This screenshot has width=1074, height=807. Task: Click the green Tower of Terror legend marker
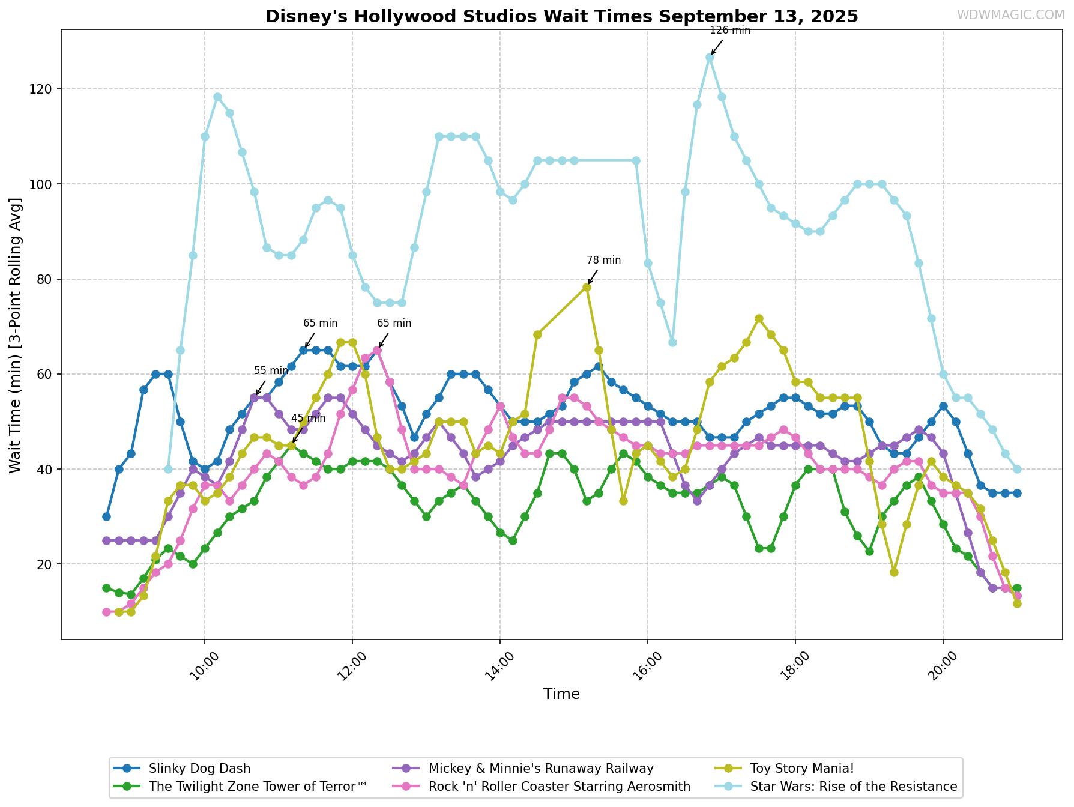coord(128,787)
